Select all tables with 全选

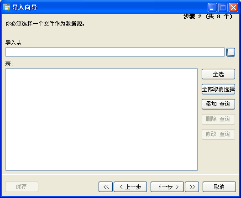tap(218, 74)
